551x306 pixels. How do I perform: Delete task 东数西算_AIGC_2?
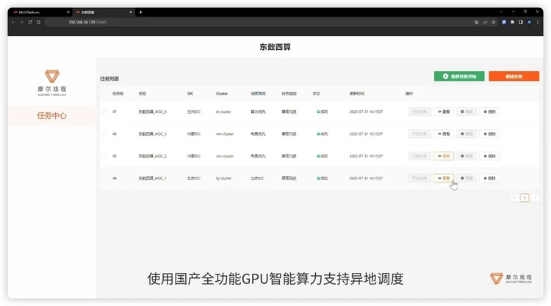click(x=489, y=156)
